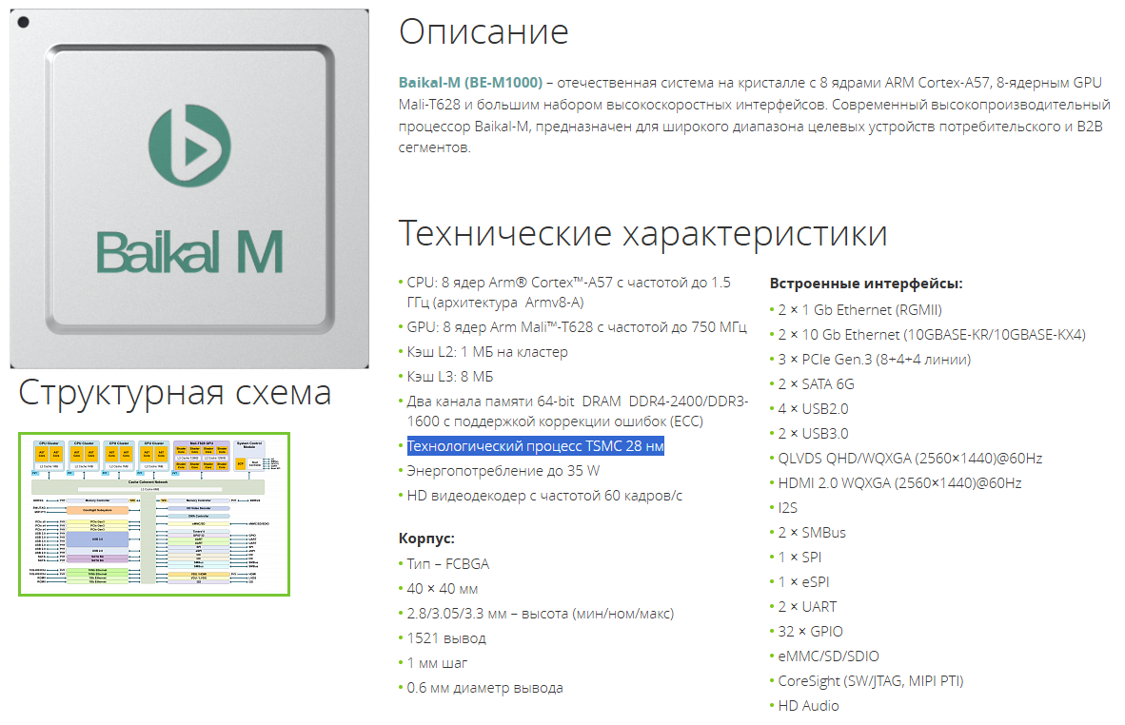Click HD видеодекодер 60 кадров/с line

tap(544, 496)
